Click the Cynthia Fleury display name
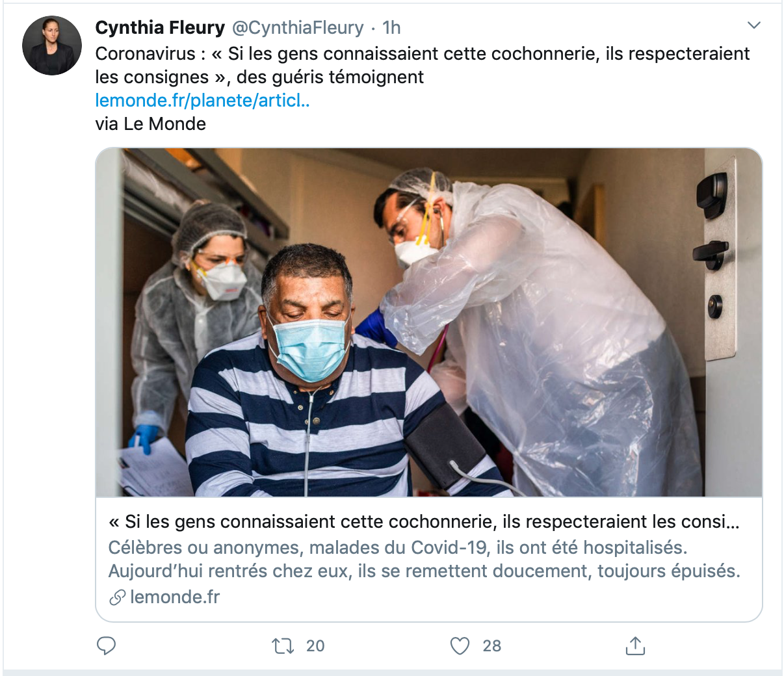Screen dimensions: 784x676 coord(160,27)
